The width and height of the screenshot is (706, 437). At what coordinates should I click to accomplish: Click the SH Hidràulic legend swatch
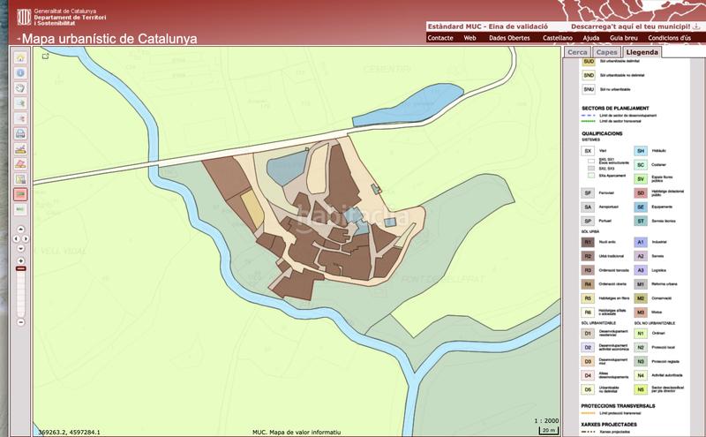(642, 151)
